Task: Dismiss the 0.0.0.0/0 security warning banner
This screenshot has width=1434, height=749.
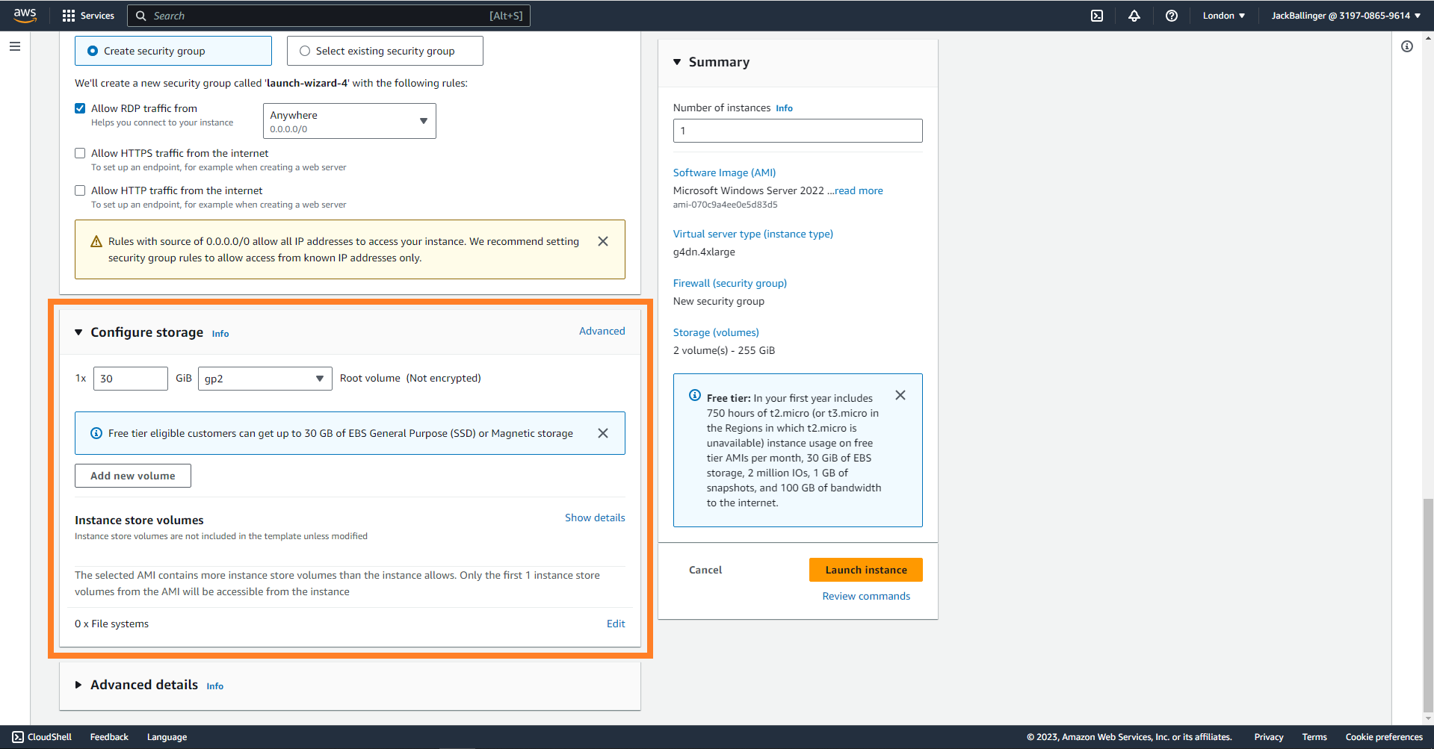Action: 602,241
